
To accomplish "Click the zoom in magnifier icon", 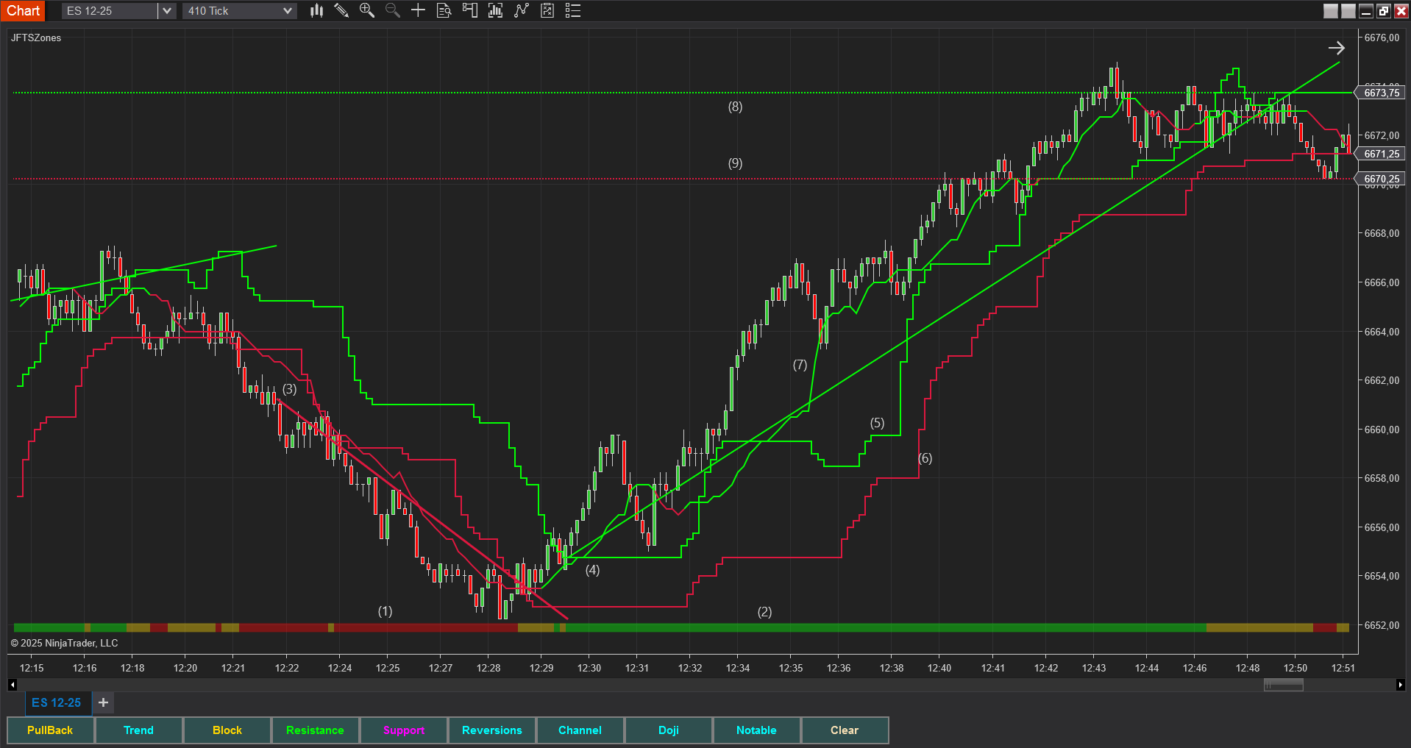I will click(366, 10).
